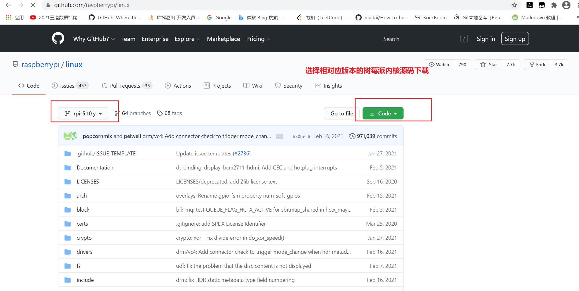This screenshot has height=291, width=579.
Task: Open the .github/ISSUE_TEMPLATE folder
Action: 106,154
